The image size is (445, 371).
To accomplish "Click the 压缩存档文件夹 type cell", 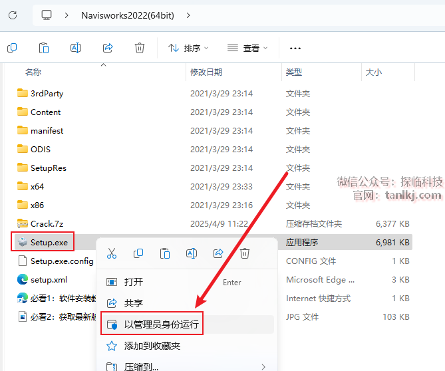I will 313,224.
